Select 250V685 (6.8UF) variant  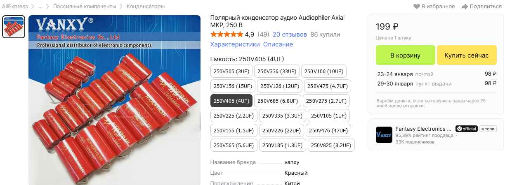277,101
